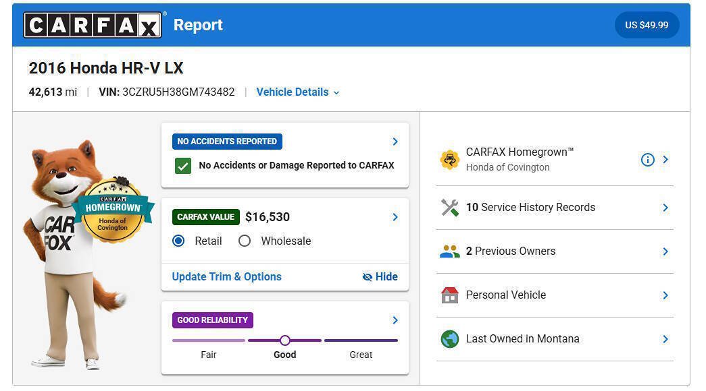Screen dimensions: 706x391
Task: Click the crossed-eye Hide icon
Action: 368,277
